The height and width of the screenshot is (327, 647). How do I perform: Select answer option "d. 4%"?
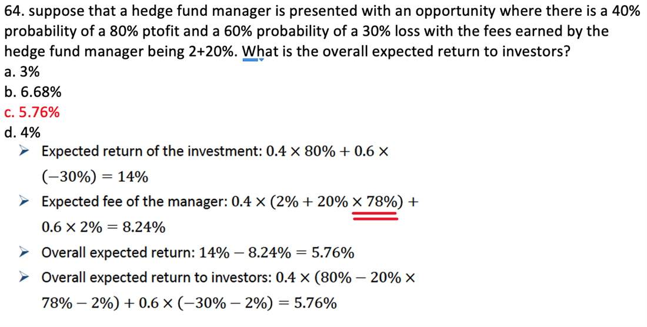pyautogui.click(x=22, y=132)
